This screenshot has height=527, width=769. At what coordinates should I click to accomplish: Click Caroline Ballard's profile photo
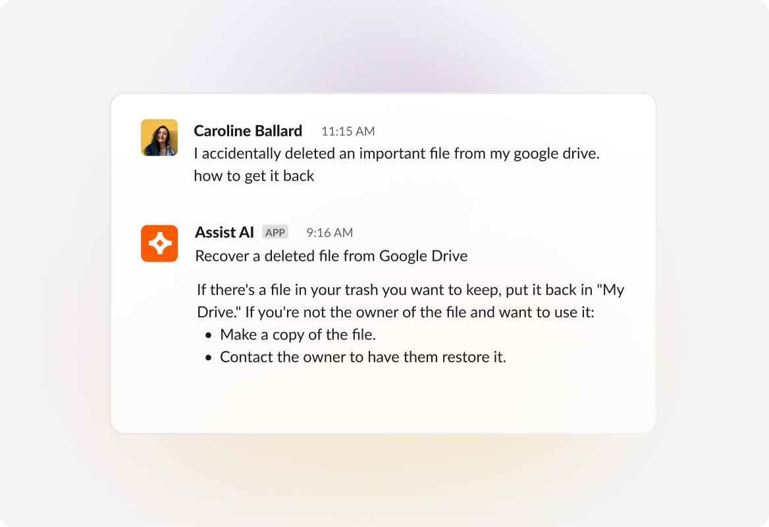coord(159,138)
